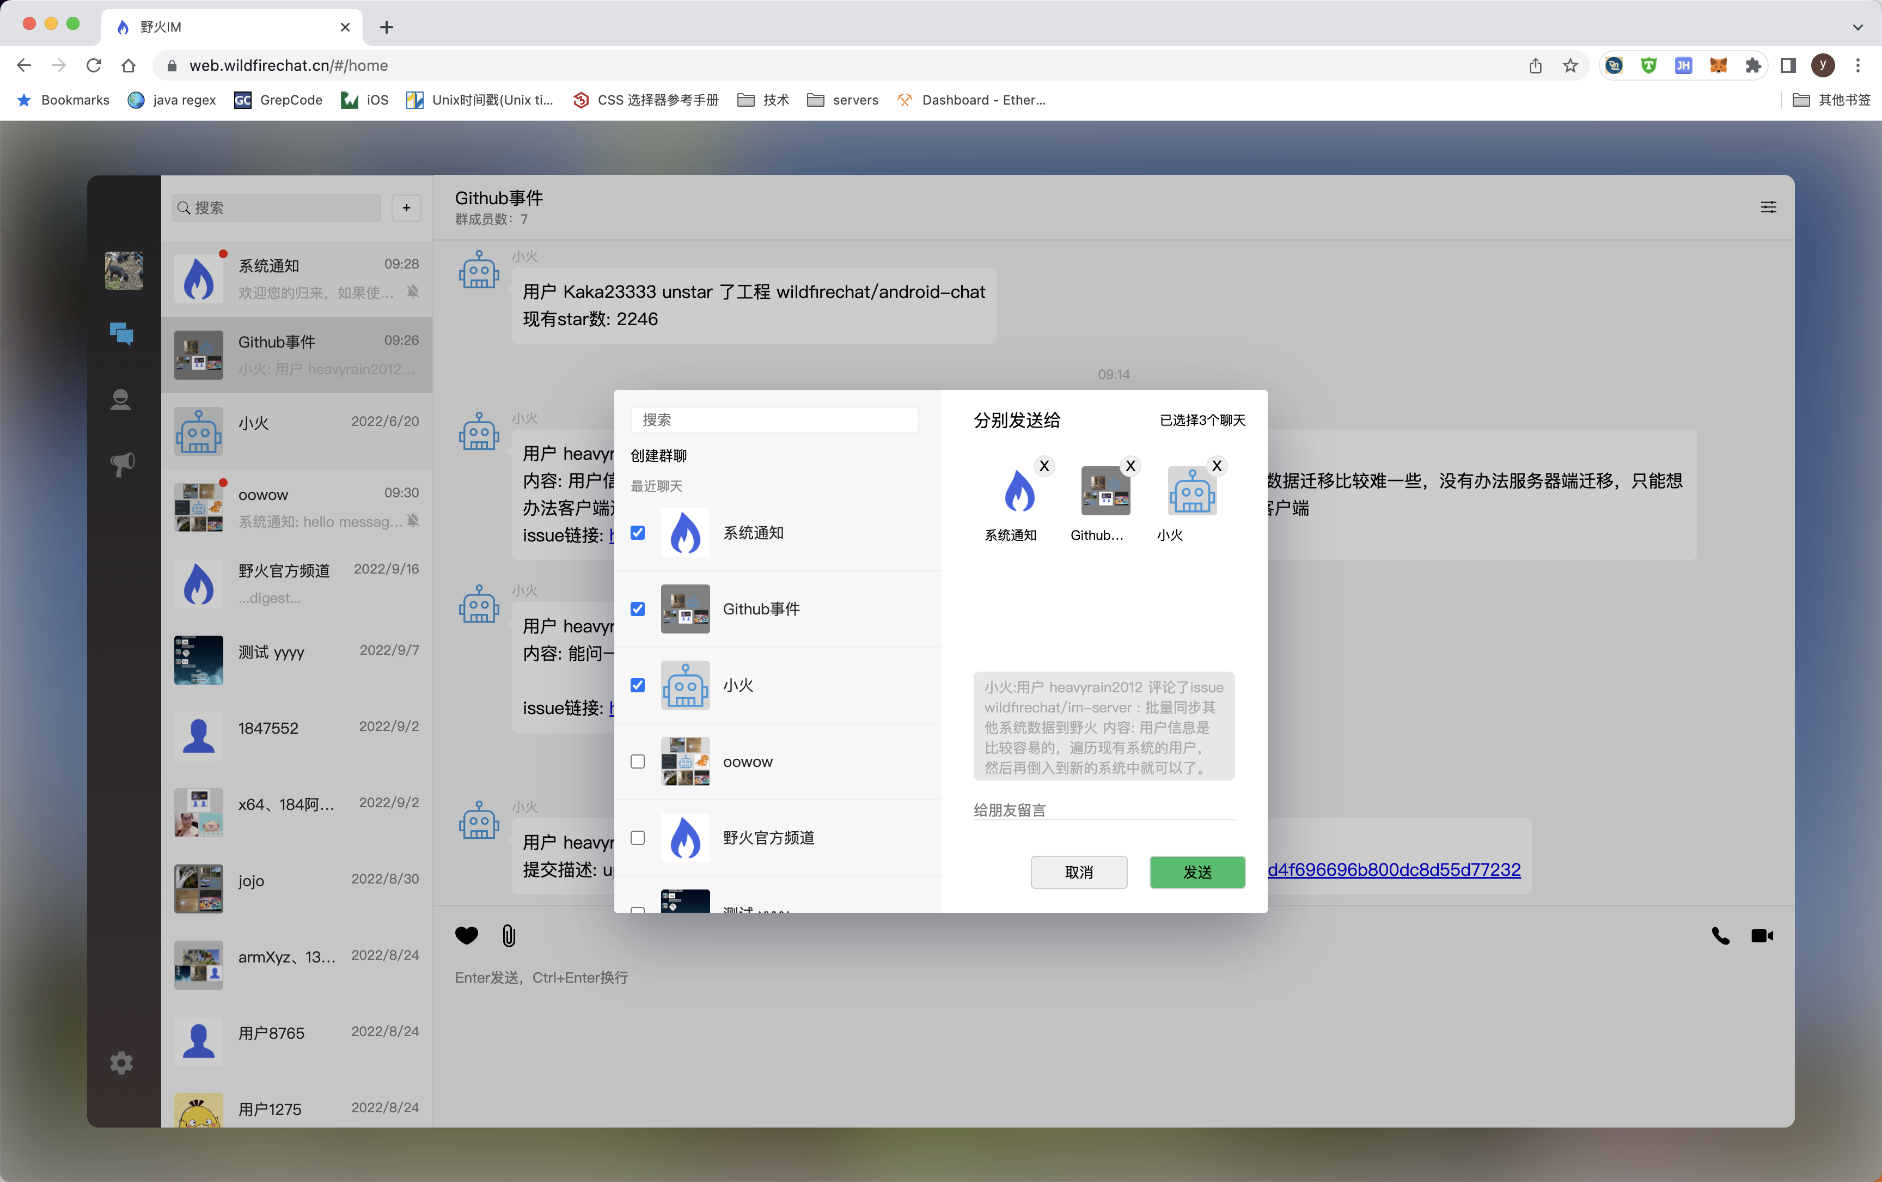Click the 取消 button
The height and width of the screenshot is (1182, 1882).
(x=1079, y=872)
